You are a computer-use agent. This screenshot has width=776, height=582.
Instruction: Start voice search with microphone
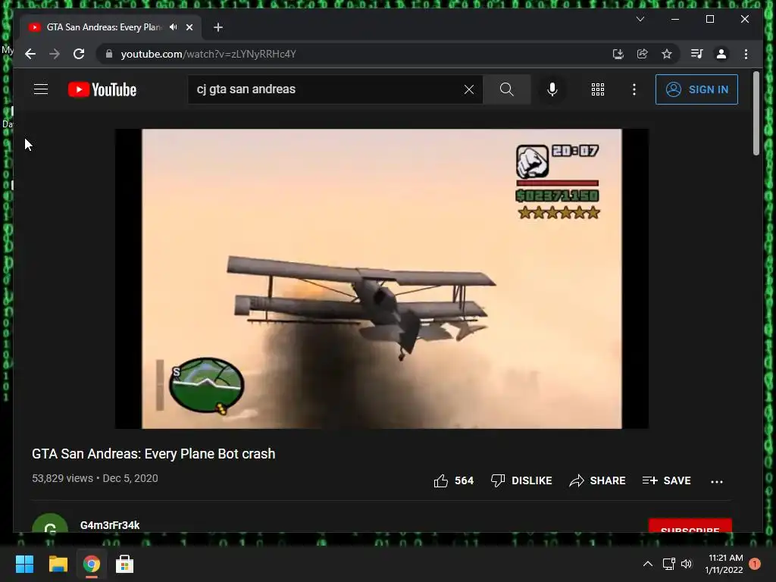pos(552,89)
